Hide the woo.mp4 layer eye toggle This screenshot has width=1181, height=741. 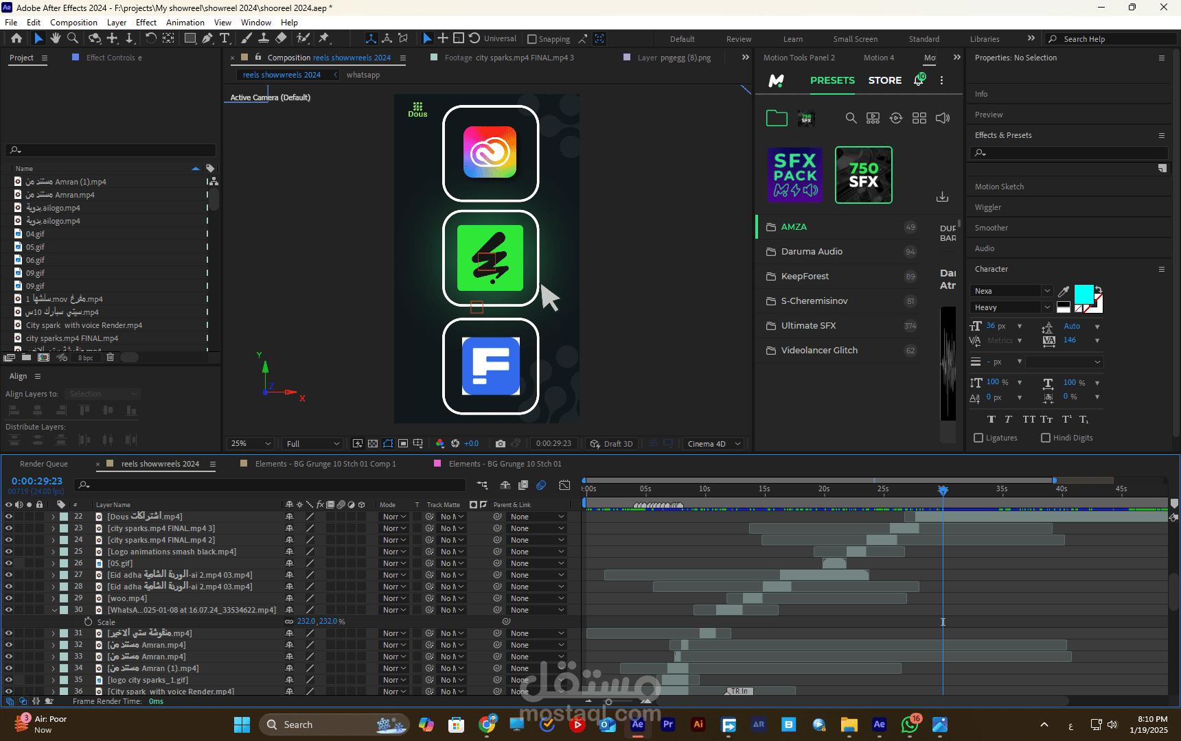tap(9, 598)
